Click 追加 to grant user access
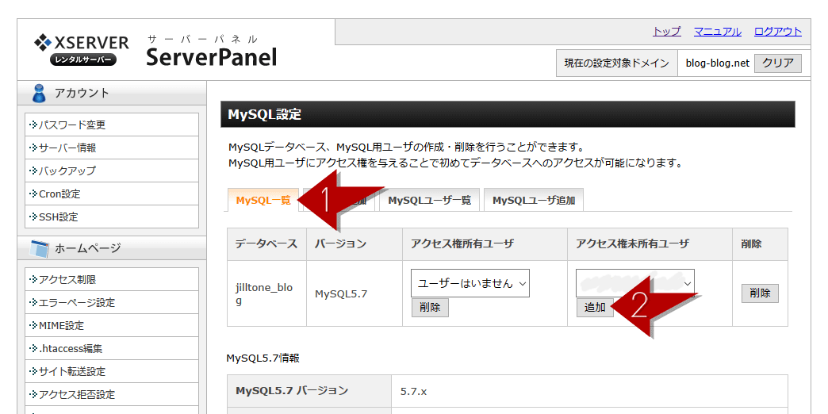 [595, 308]
